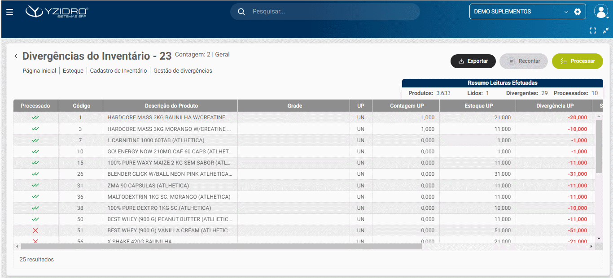
Task: Open the hamburger navigation menu
Action: pyautogui.click(x=9, y=12)
